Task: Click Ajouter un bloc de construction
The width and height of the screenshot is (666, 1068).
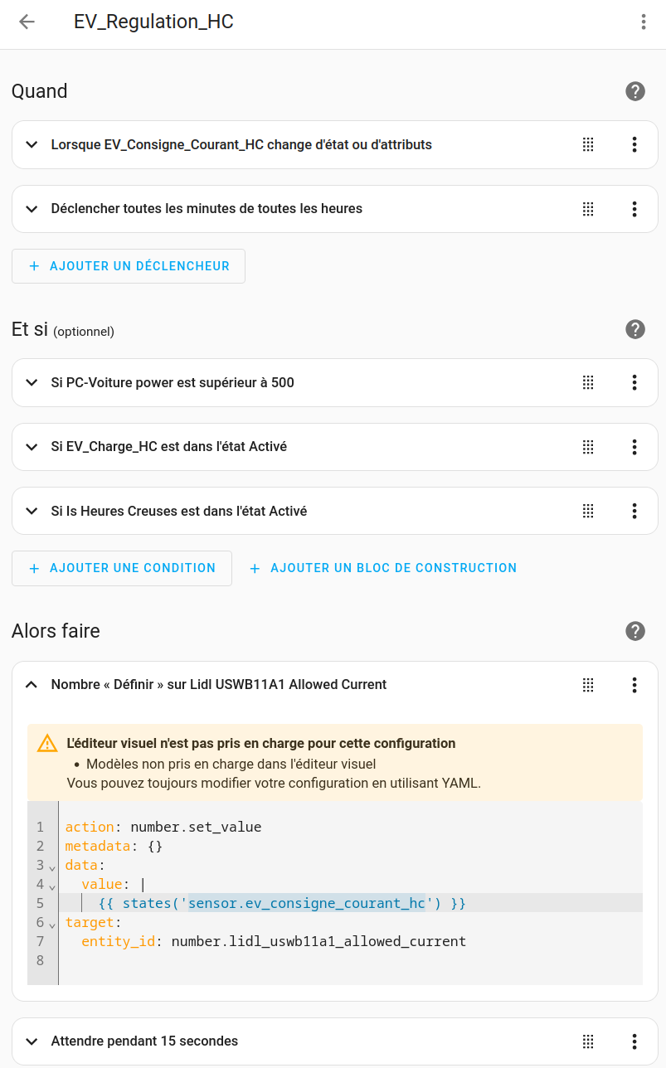Action: [383, 568]
